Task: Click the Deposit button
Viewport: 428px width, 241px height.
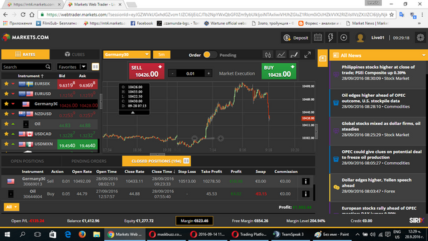Action: pyautogui.click(x=296, y=37)
